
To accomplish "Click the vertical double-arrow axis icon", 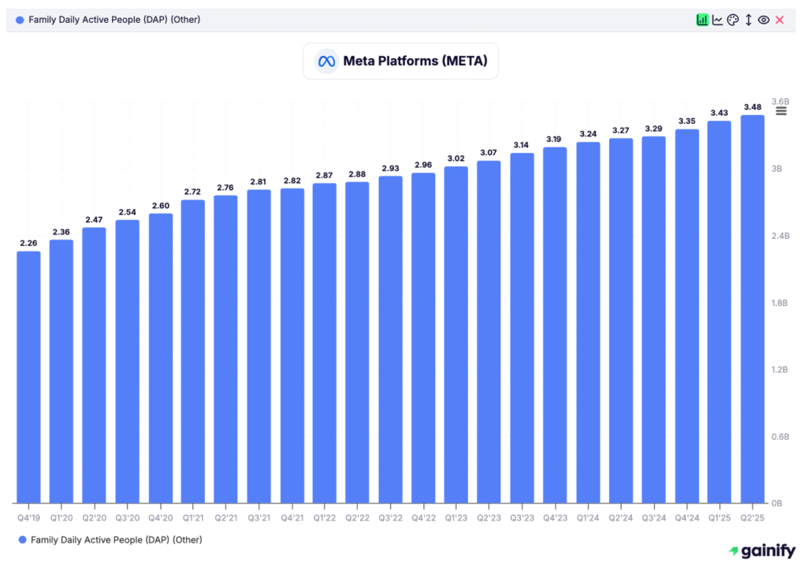I will [748, 20].
